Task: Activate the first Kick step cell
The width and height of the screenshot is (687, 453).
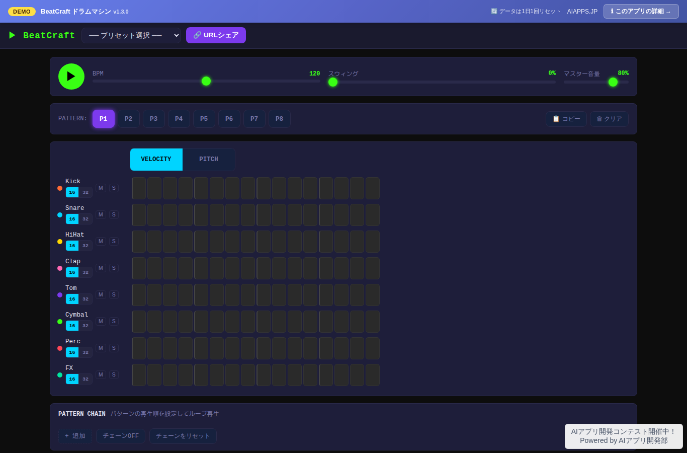Action: click(139, 188)
